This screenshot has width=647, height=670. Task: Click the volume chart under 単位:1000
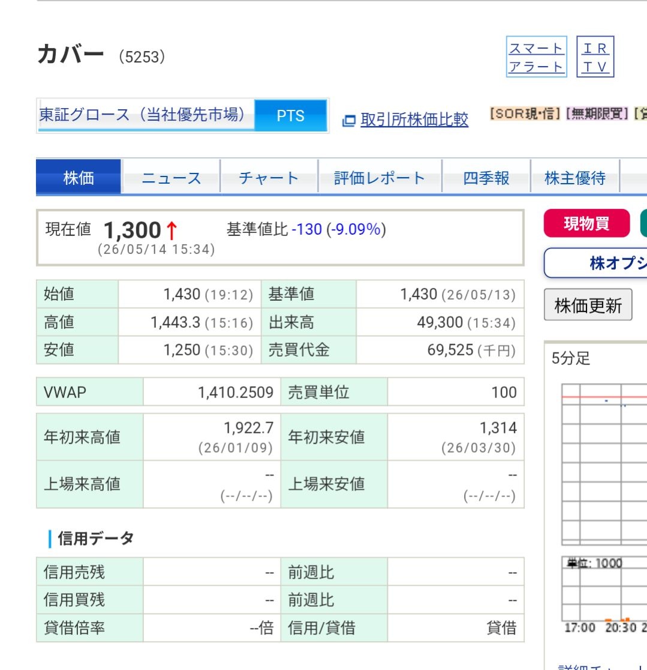(x=604, y=588)
